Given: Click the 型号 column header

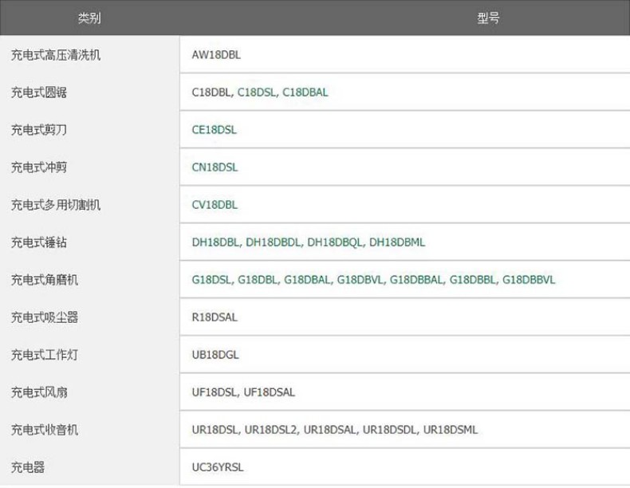Looking at the screenshot, I should click(x=488, y=18).
